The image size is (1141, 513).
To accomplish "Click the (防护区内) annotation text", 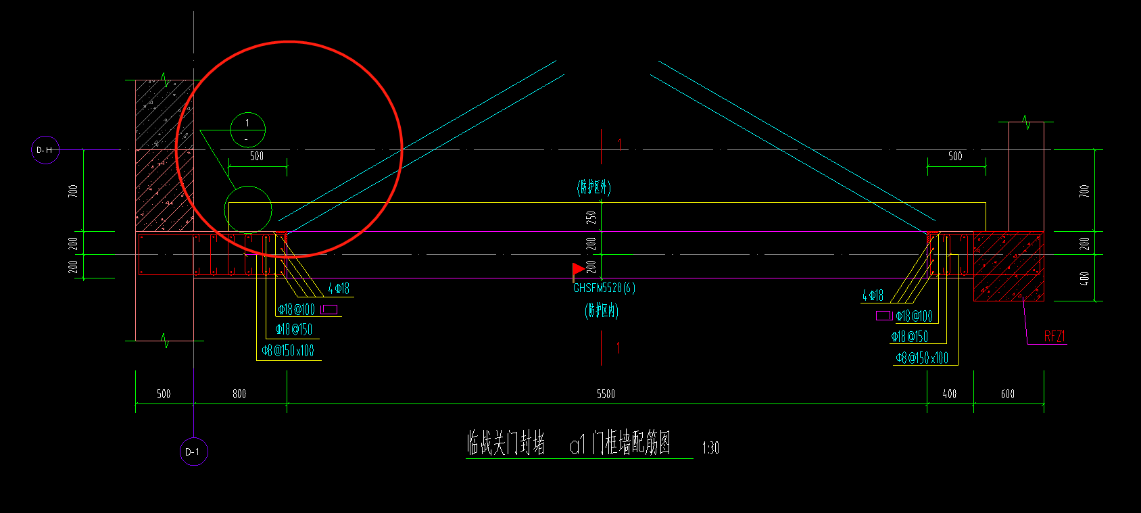I will 602,311.
